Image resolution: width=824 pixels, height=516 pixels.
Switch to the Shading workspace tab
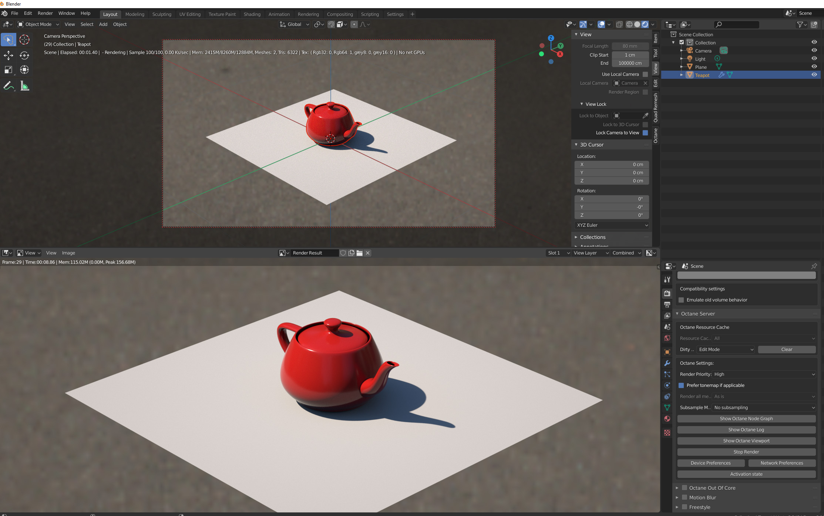(252, 14)
